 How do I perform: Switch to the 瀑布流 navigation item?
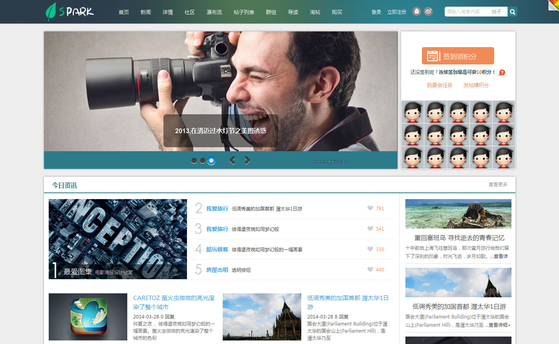pyautogui.click(x=214, y=12)
